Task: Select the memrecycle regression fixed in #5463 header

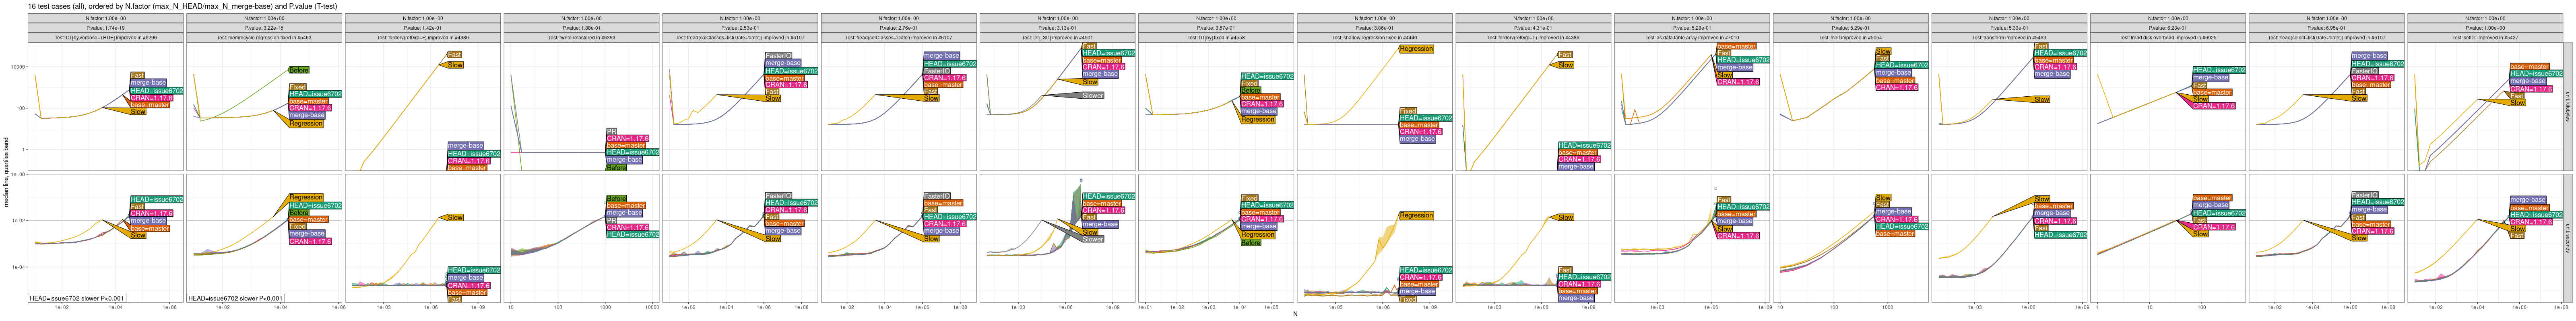Action: click(264, 38)
